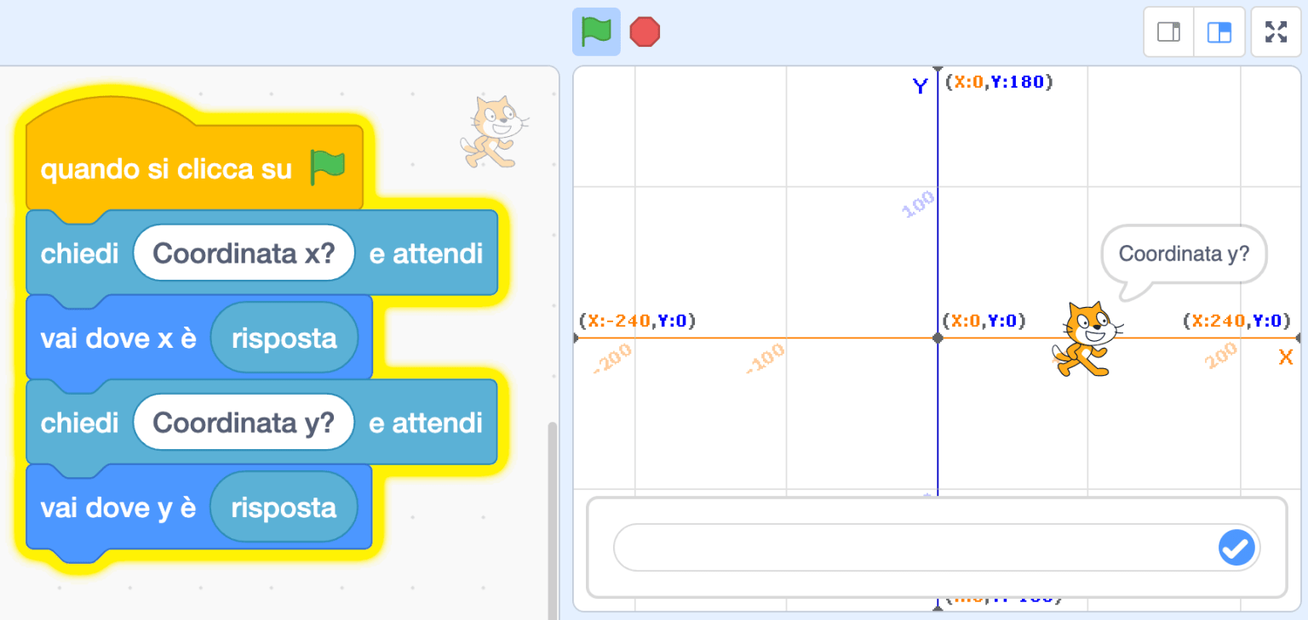Viewport: 1308px width, 620px height.
Task: Click the faded cat sprite watermark in code area
Action: tap(493, 132)
